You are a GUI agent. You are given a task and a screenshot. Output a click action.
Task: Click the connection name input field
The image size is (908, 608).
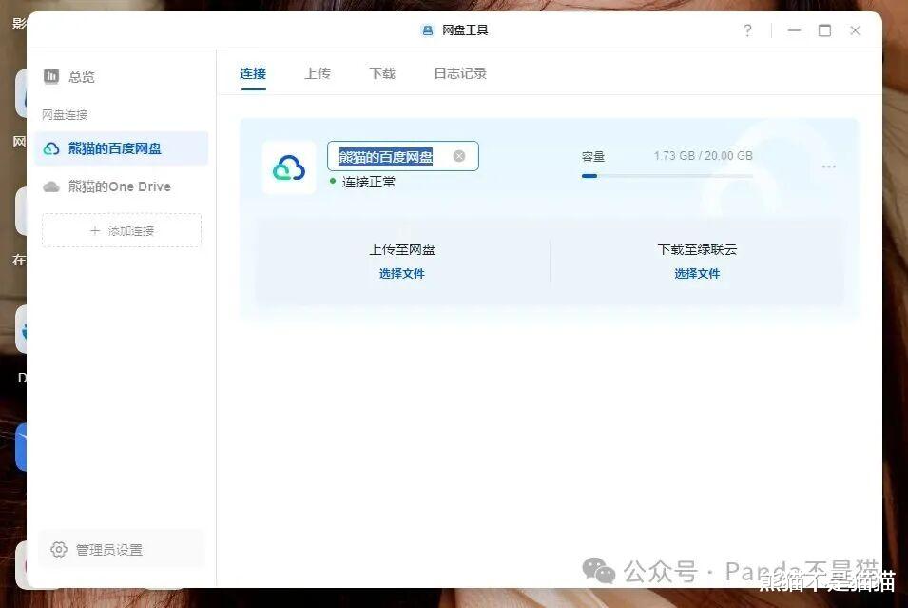coord(403,156)
